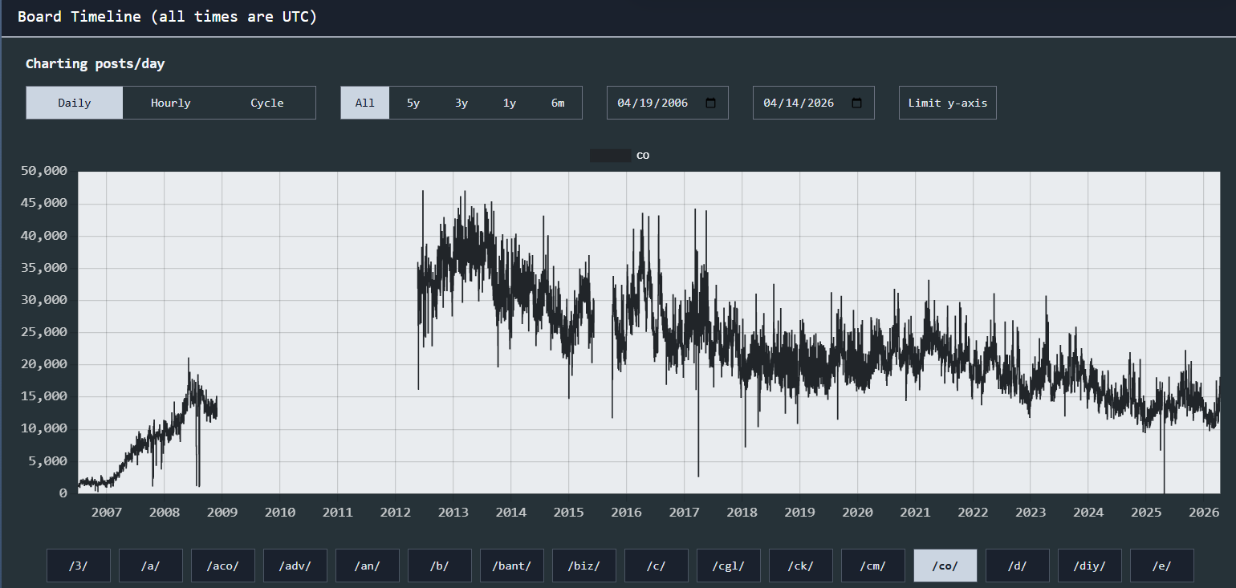Screen dimensions: 1236x588
Task: Click the 2016 x-axis year label
Action: [x=627, y=512]
